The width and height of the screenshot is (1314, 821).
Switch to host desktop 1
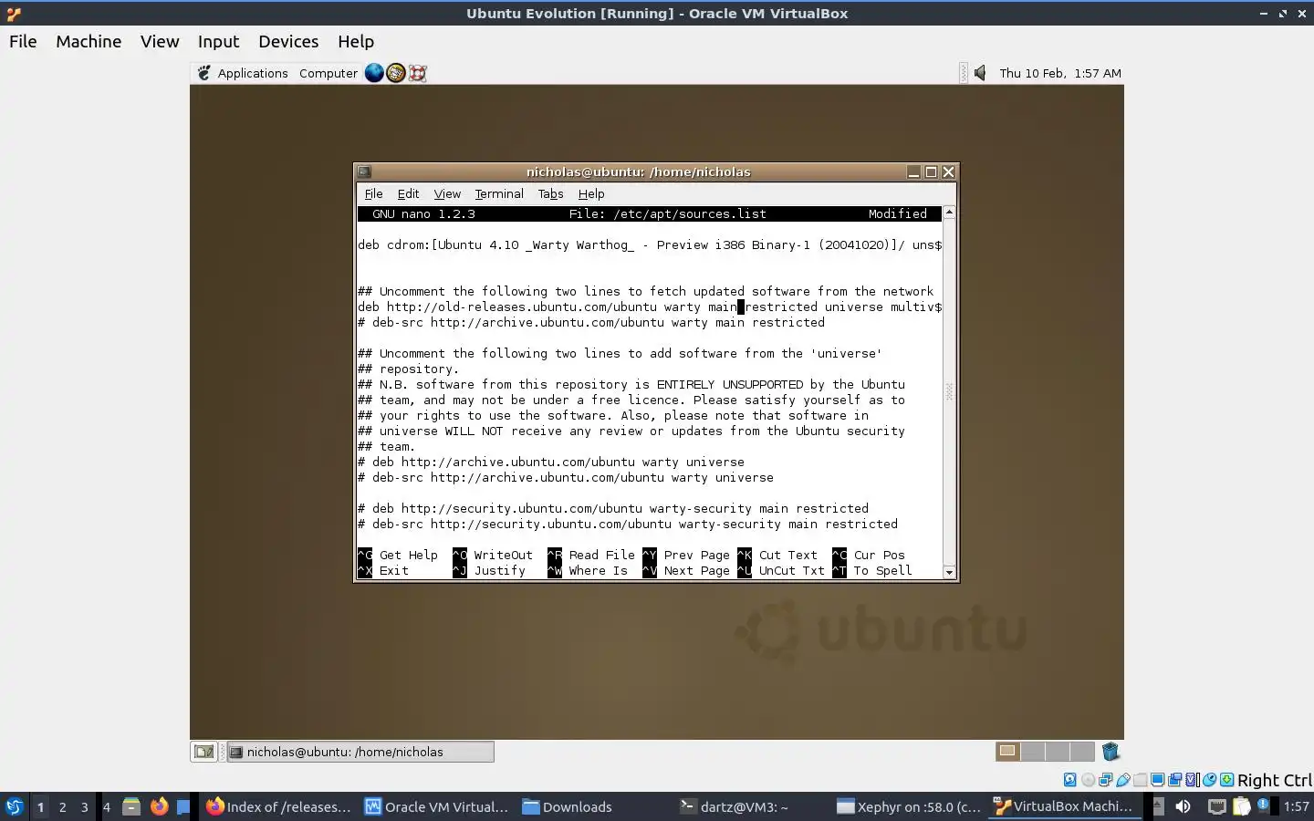[40, 806]
